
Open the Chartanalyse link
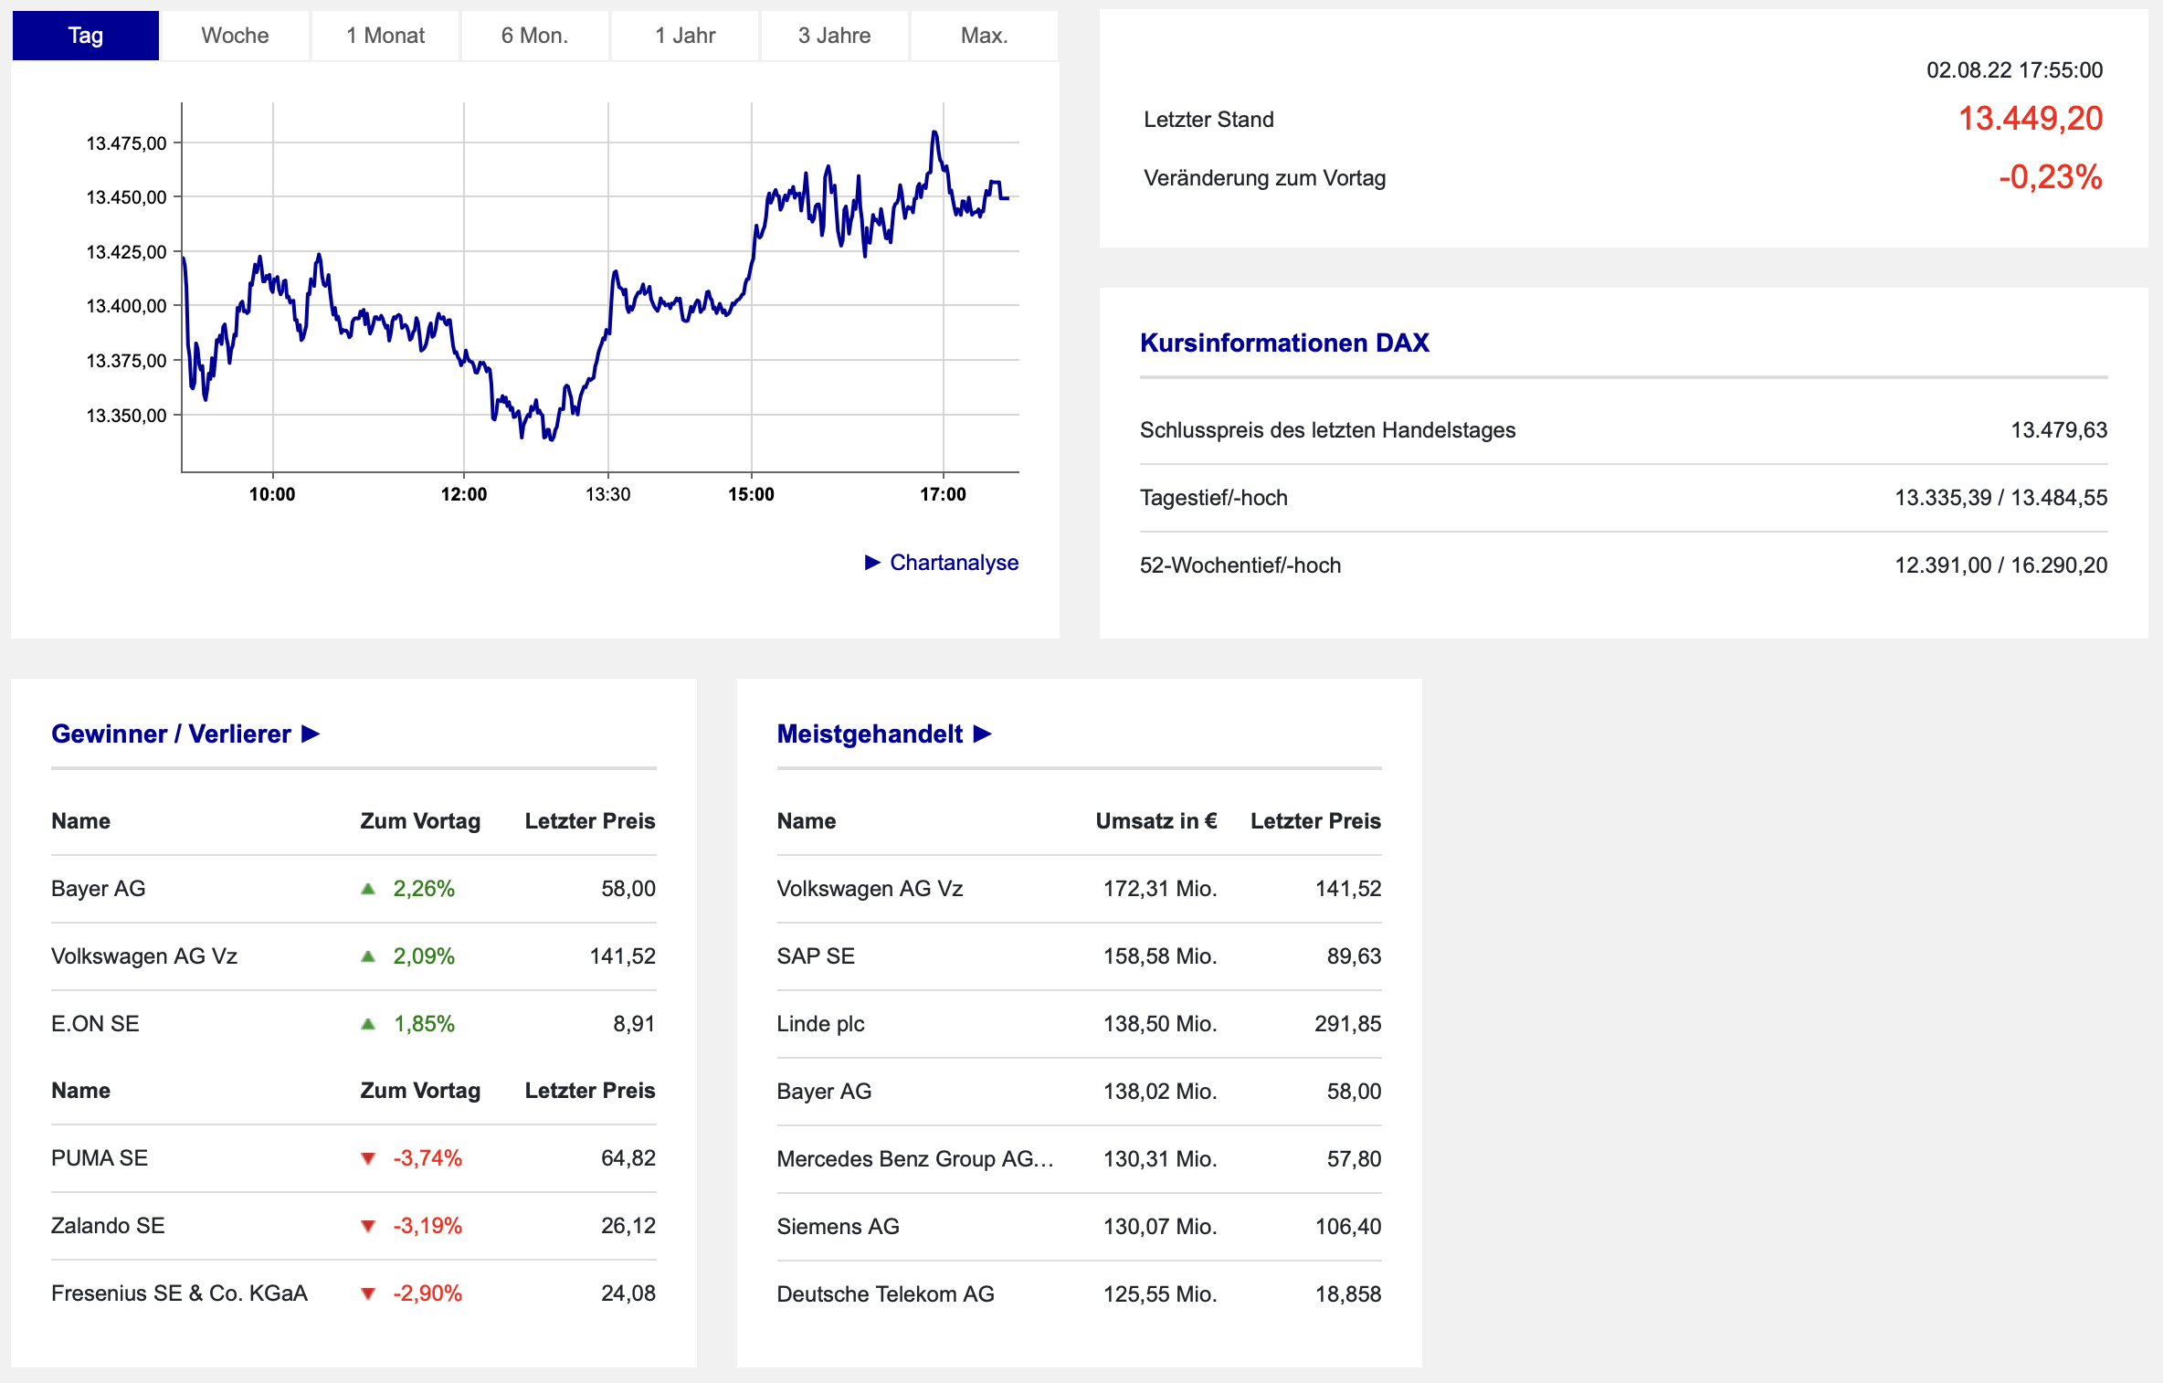coord(954,563)
